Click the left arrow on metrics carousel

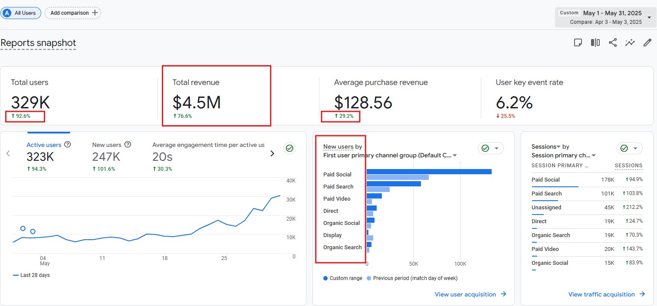coord(8,153)
